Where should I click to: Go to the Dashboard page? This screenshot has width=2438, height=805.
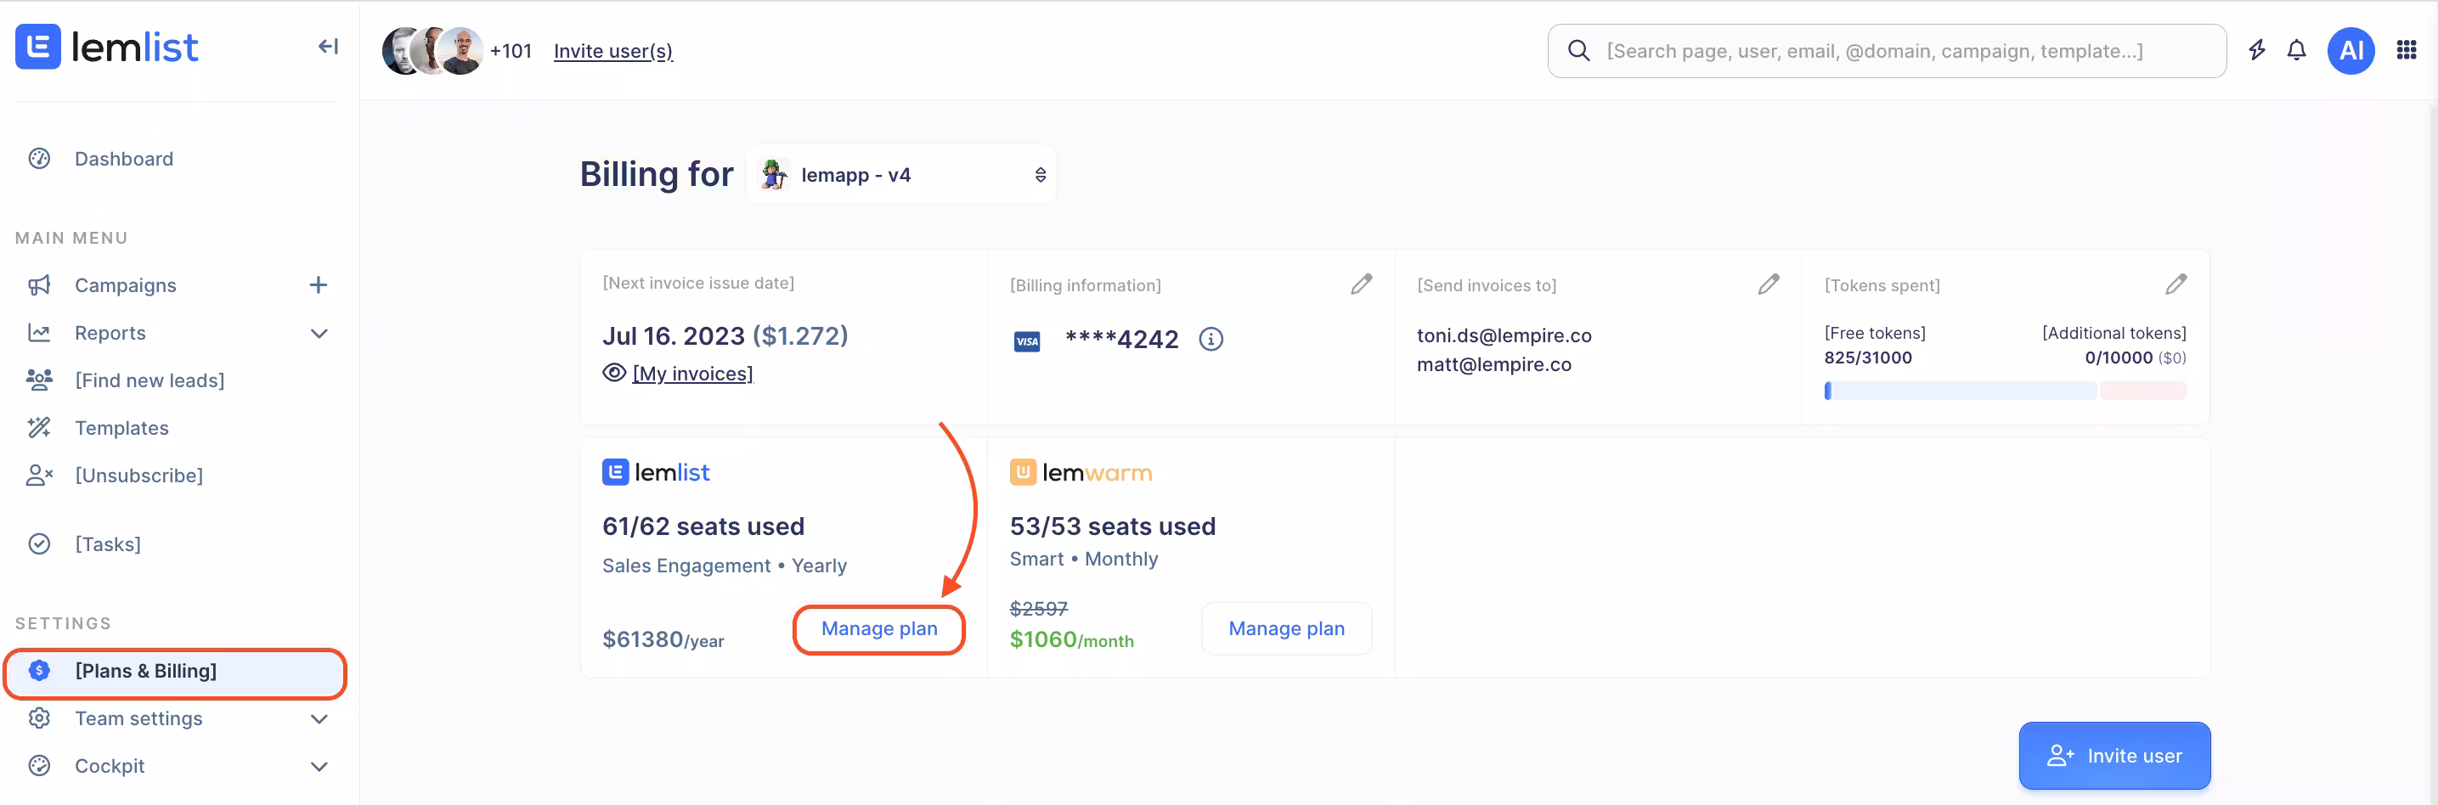coord(124,159)
